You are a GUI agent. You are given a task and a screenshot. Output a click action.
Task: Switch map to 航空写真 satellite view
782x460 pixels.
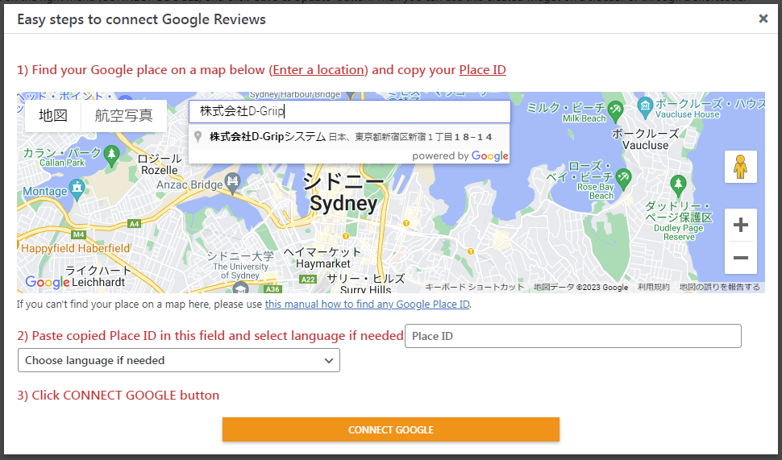click(x=123, y=116)
